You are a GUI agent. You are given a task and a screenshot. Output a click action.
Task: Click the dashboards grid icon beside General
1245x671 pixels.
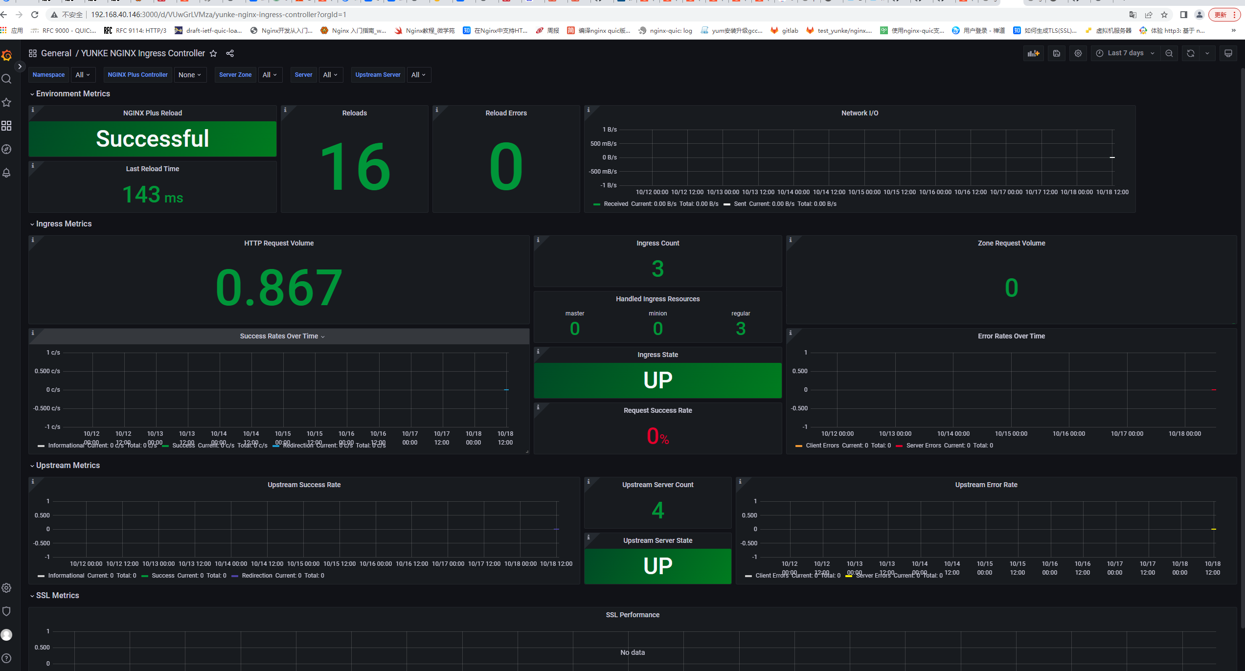(x=33, y=53)
